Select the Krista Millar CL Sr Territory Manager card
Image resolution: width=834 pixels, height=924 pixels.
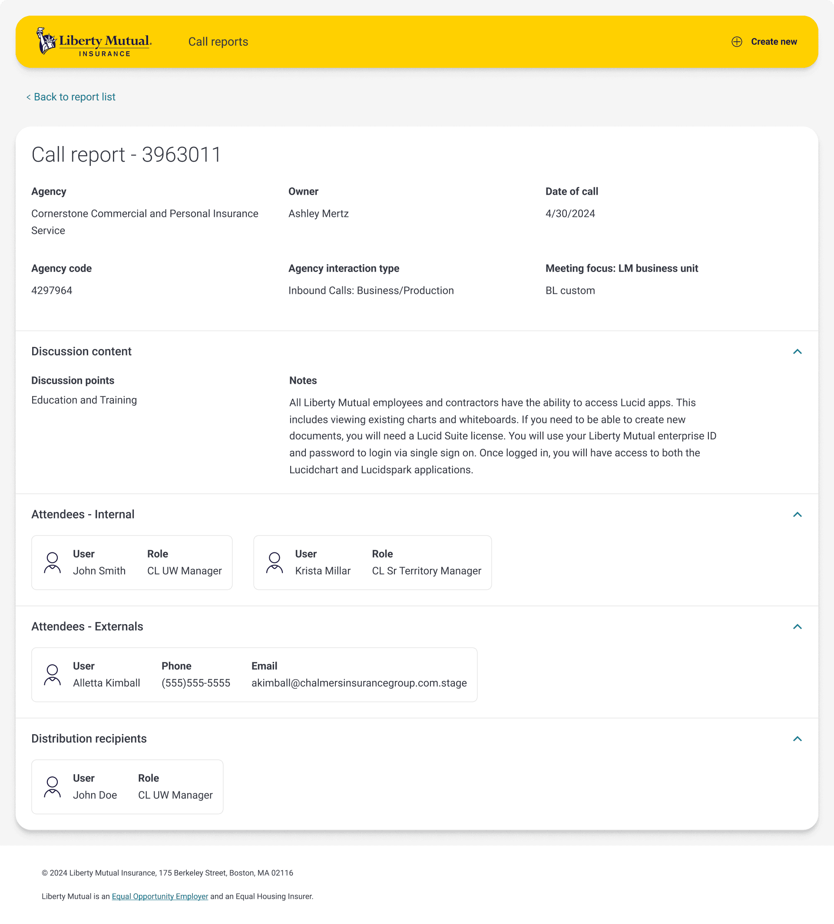pos(372,562)
